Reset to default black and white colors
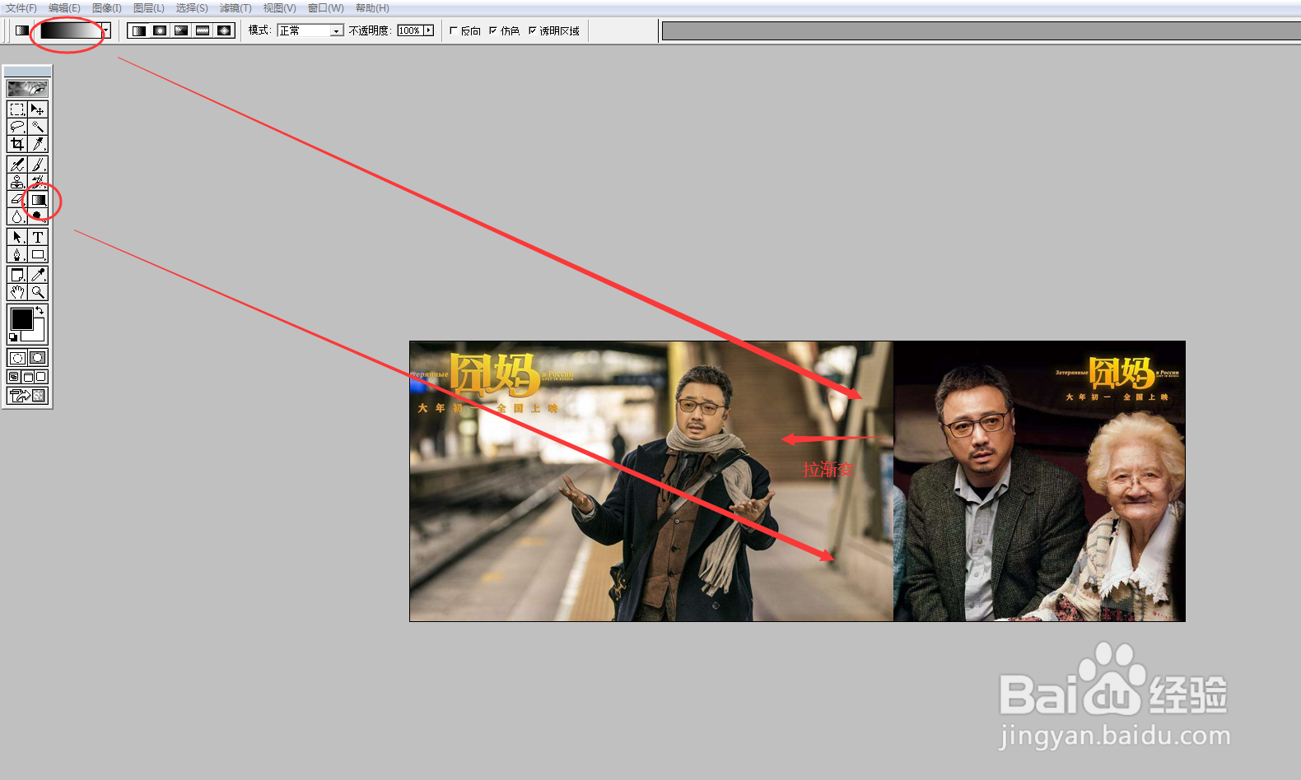Image resolution: width=1301 pixels, height=780 pixels. click(13, 337)
